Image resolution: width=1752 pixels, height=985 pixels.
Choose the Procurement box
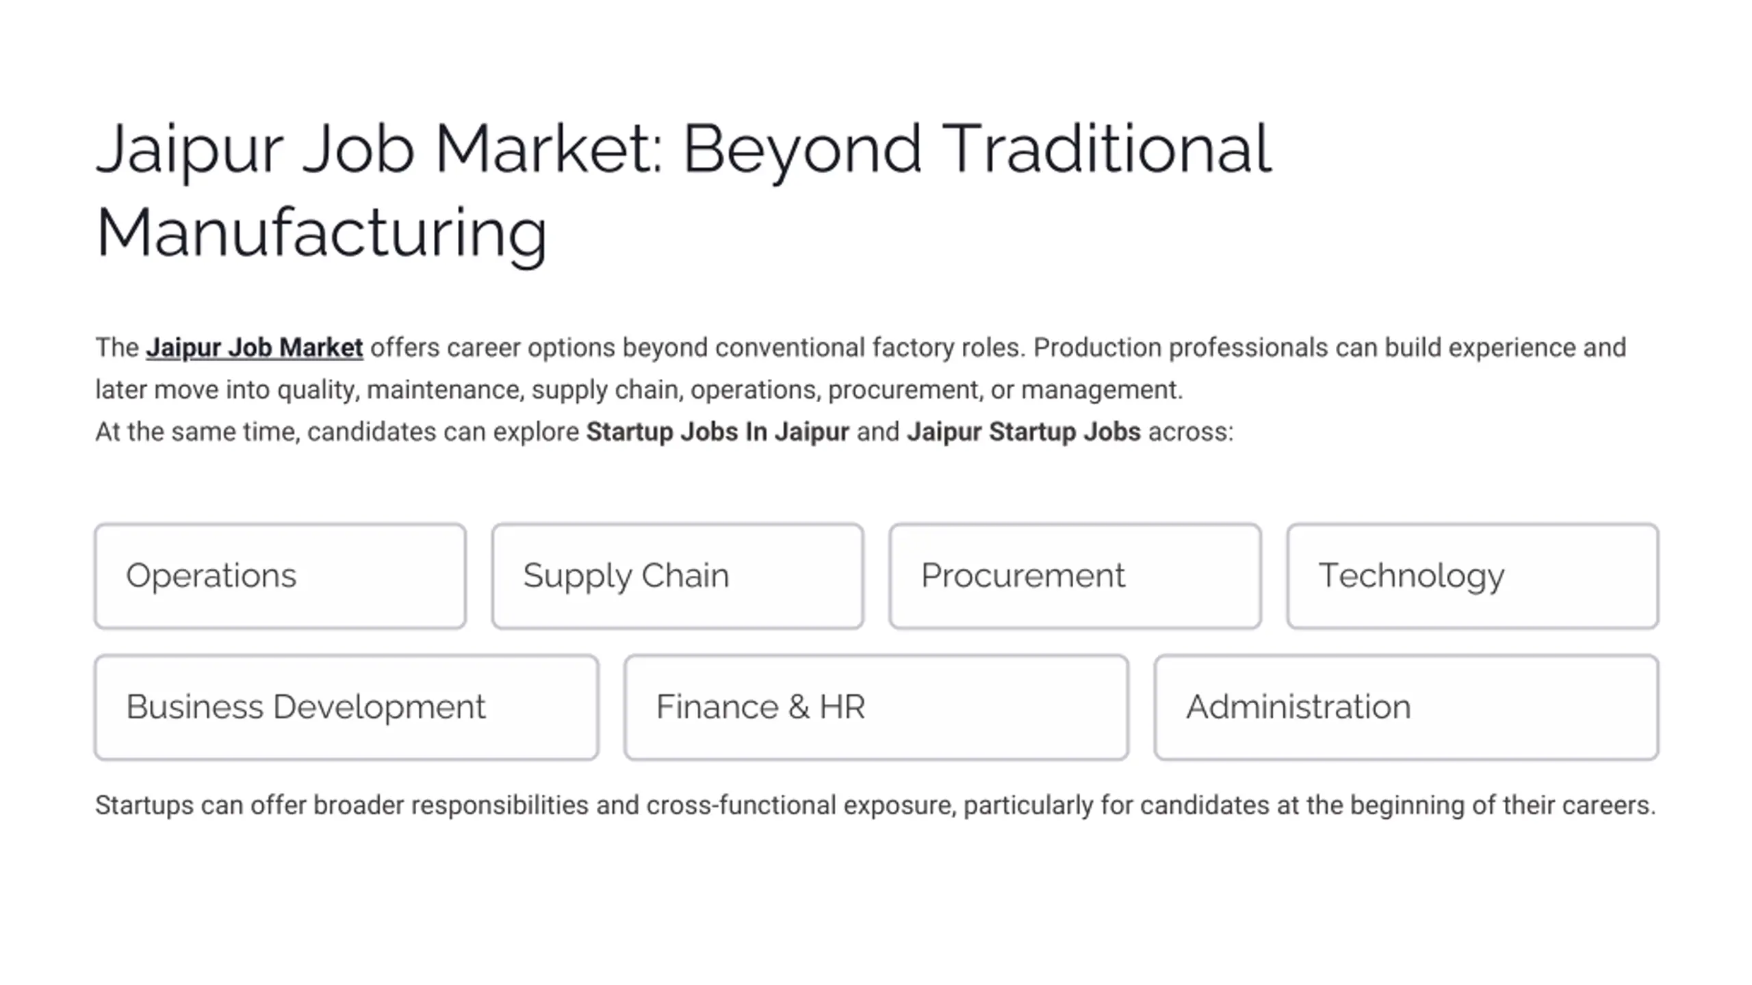[1075, 576]
